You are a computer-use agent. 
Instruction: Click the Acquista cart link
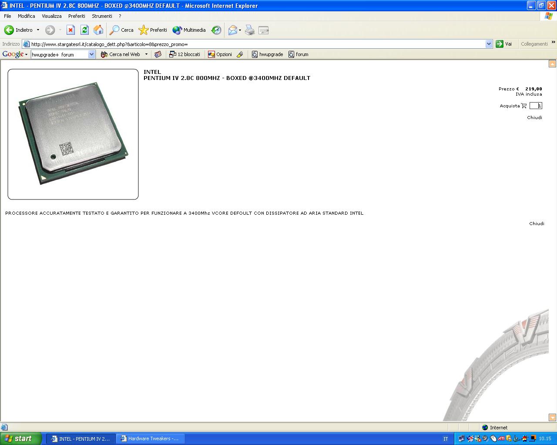[513, 106]
